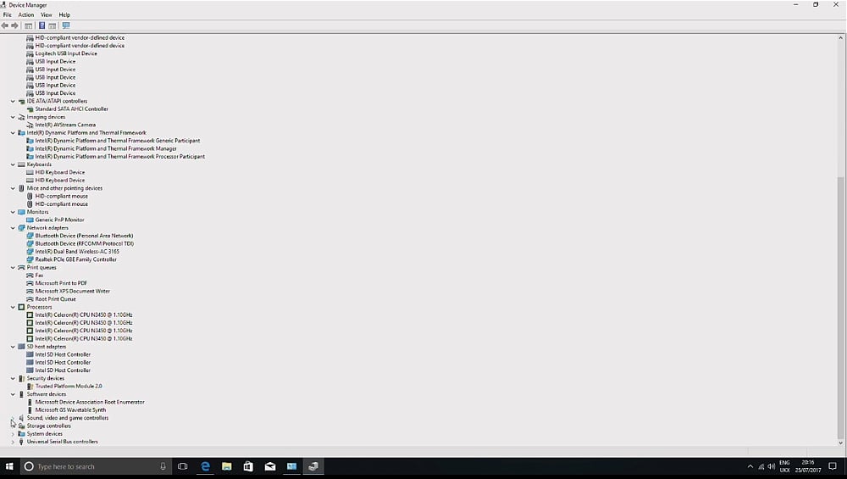This screenshot has height=479, width=847.
Task: Open the Action menu
Action: click(x=26, y=14)
